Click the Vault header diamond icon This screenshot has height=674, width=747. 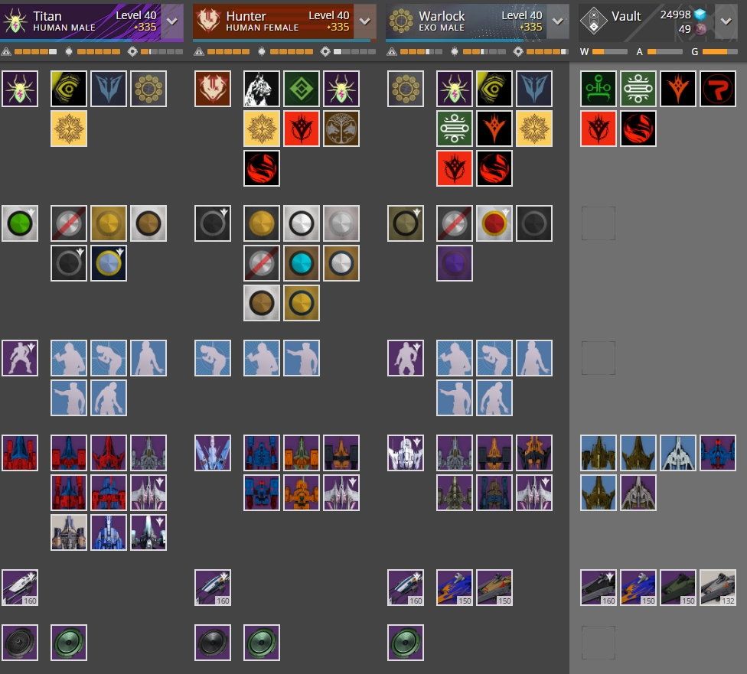(x=594, y=21)
